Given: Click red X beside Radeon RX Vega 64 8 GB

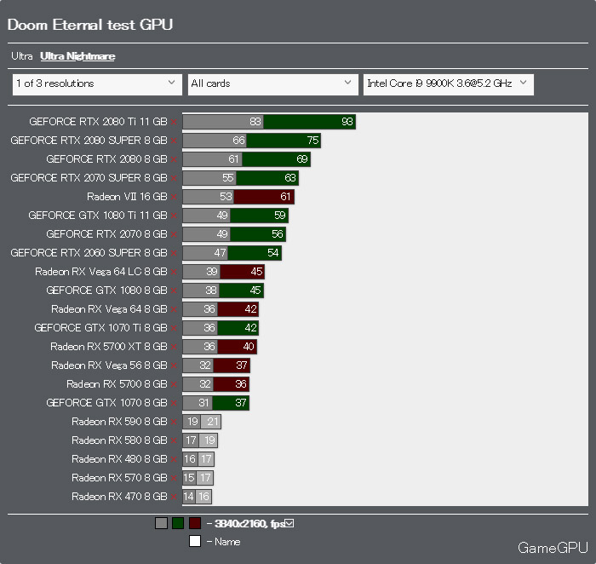Looking at the screenshot, I should [174, 309].
